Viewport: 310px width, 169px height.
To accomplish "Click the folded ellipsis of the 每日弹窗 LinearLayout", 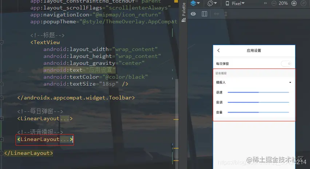I will (64, 118).
